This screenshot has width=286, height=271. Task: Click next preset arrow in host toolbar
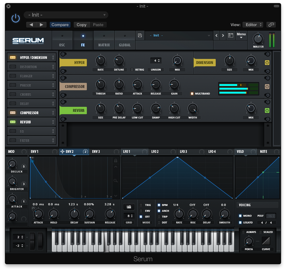tap(41, 25)
